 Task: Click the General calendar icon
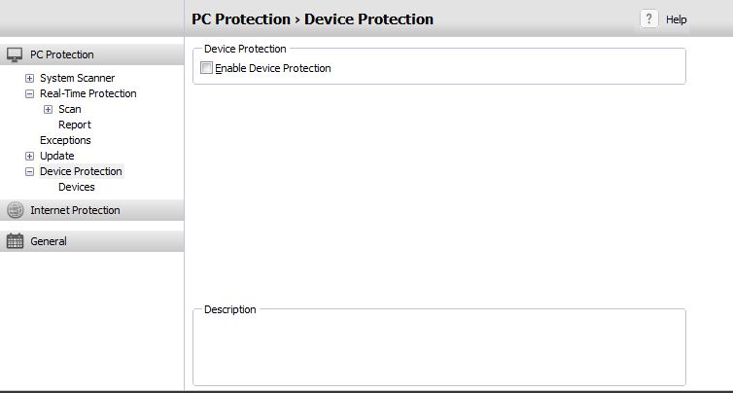coord(15,241)
